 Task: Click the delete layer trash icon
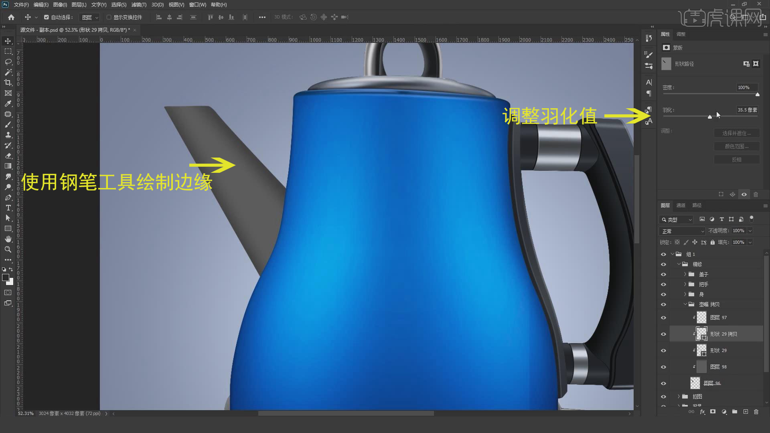point(756,412)
